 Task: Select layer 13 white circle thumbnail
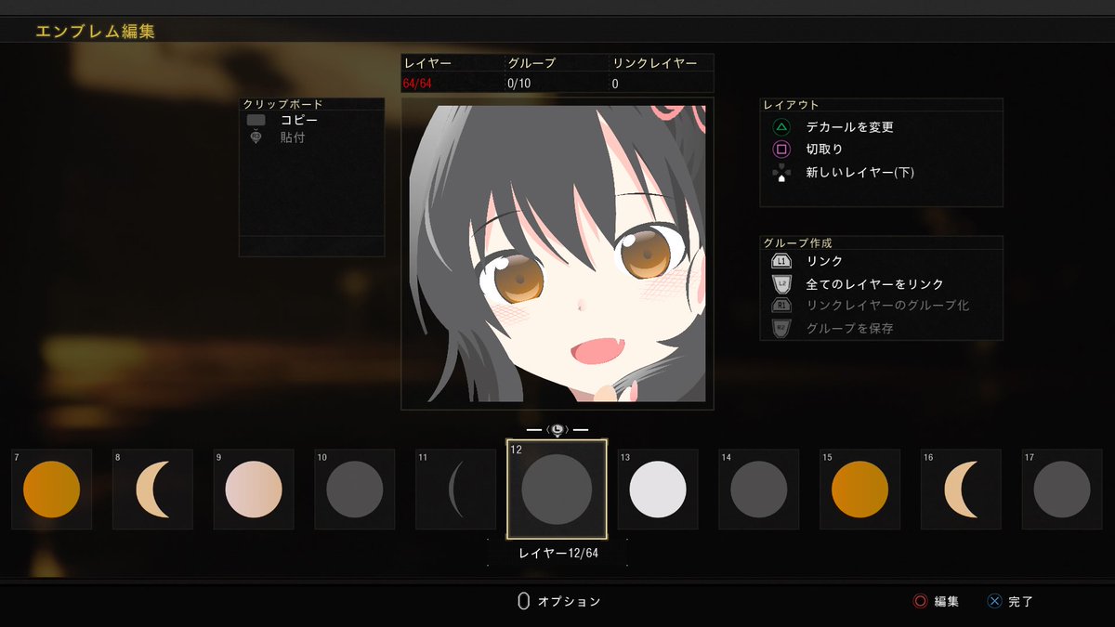pyautogui.click(x=658, y=490)
